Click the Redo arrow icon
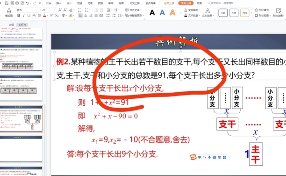The width and height of the screenshot is (286, 176). pos(35,3)
